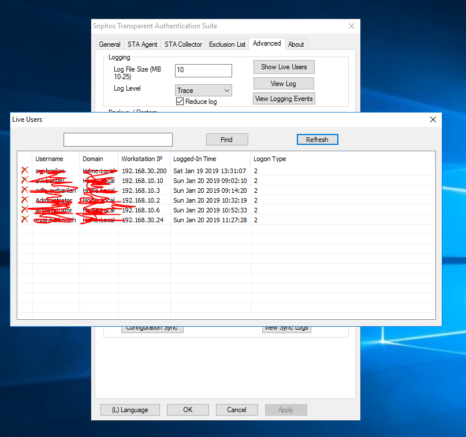Select the 192.168.10.2 cell
Image resolution: width=466 pixels, height=437 pixels.
pos(141,200)
